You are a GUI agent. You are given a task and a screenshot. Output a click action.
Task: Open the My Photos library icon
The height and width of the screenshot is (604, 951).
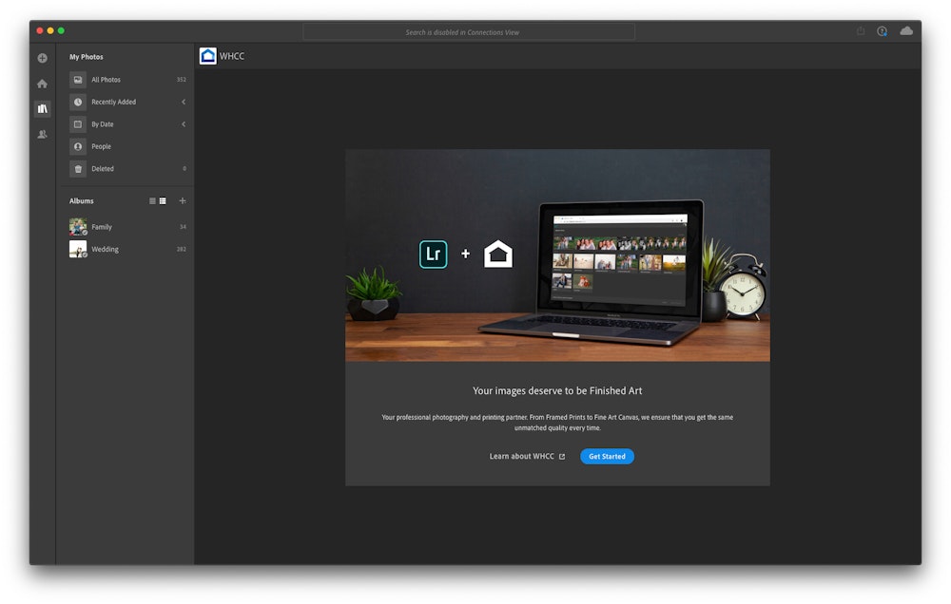(x=42, y=109)
